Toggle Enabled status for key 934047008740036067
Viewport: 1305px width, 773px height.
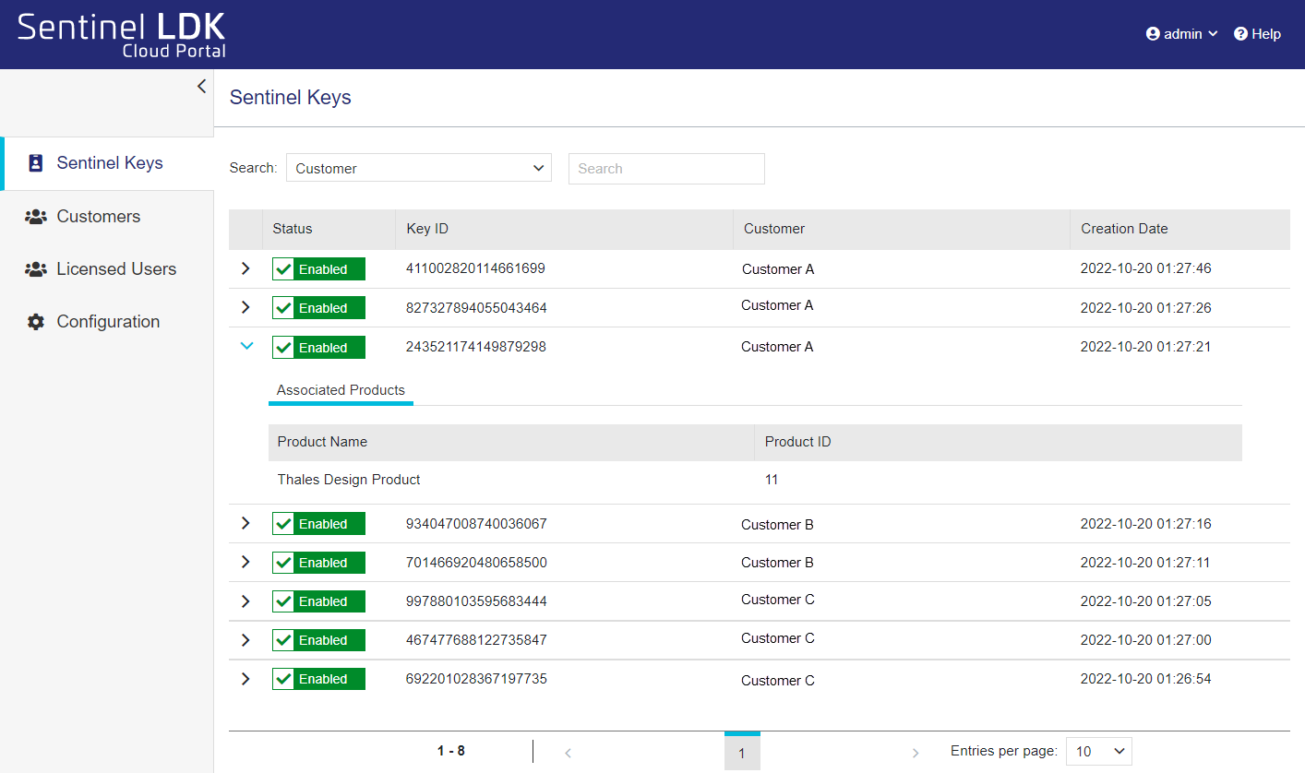(318, 524)
